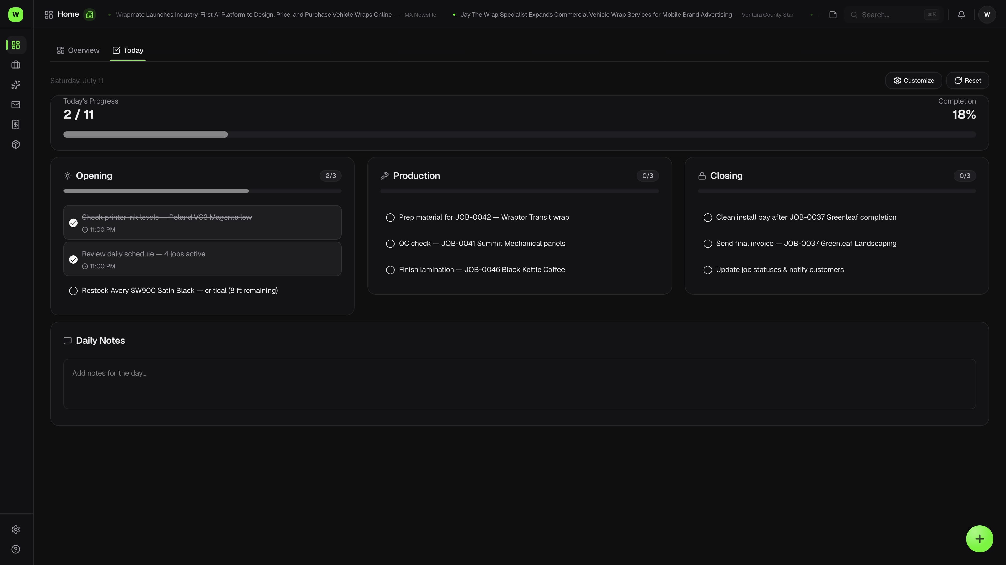Open Wrapmate Launches AI Platform news headline
The image size is (1006, 565).
(x=254, y=15)
